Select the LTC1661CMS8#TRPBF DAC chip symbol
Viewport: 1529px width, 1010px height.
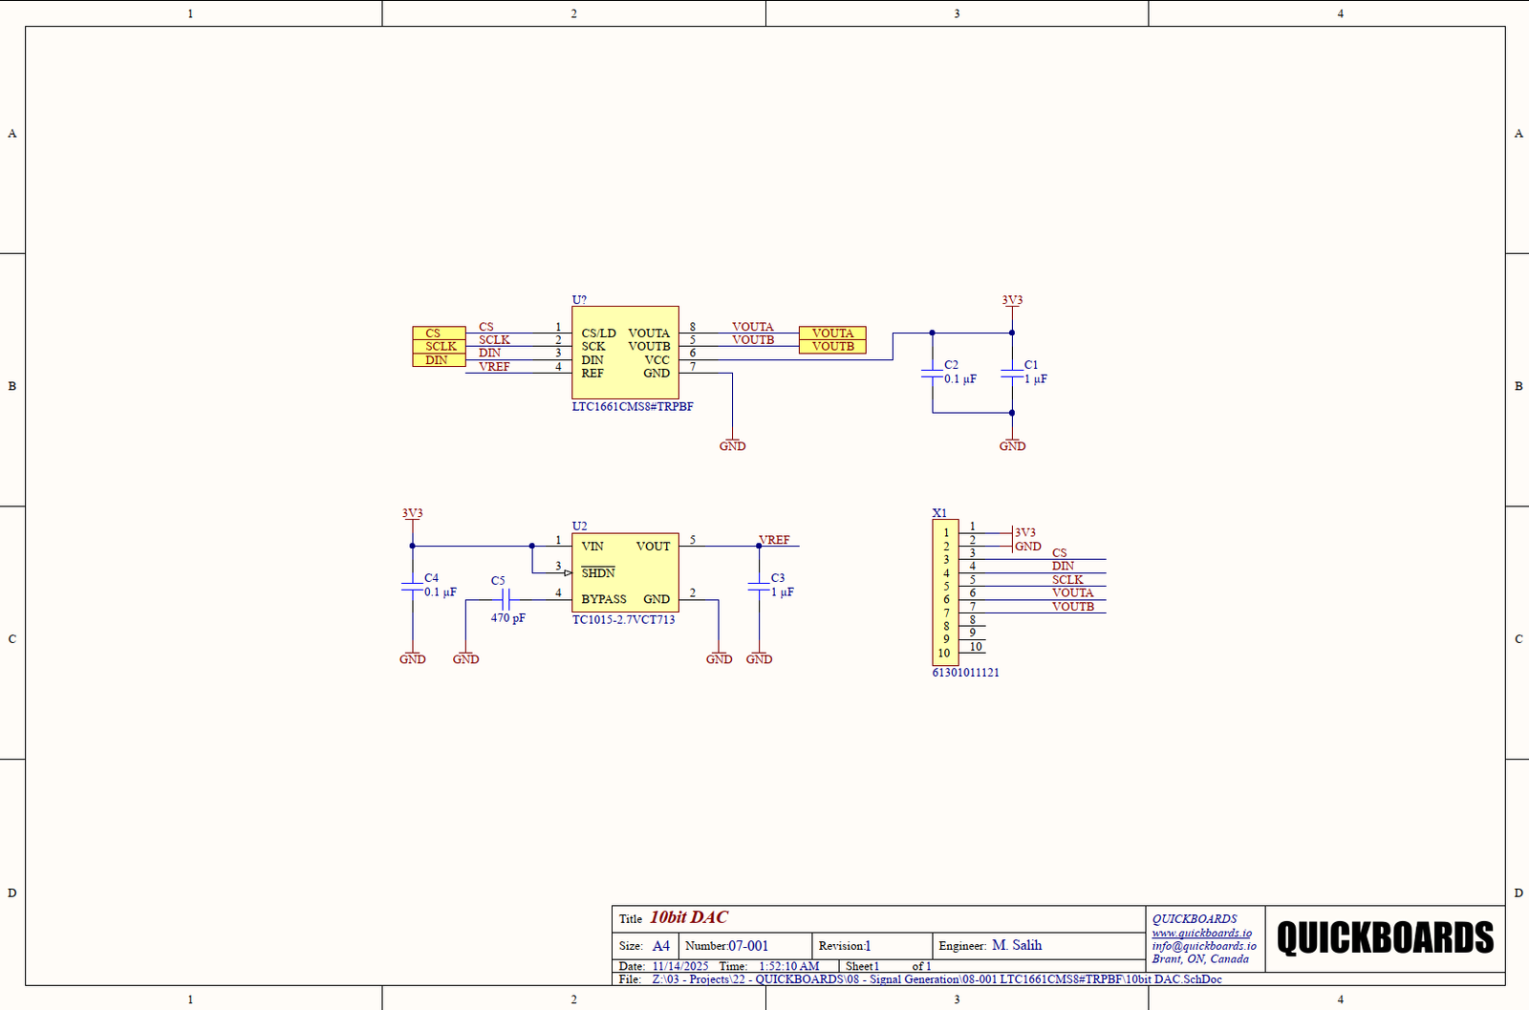click(625, 353)
